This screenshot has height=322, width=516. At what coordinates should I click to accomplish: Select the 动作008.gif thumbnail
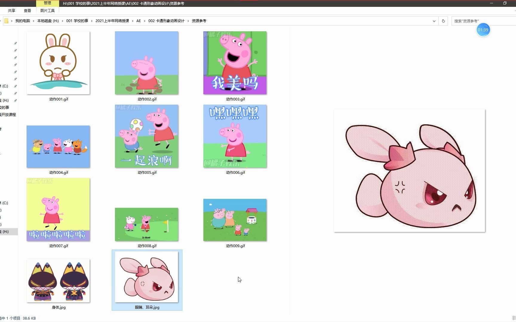(x=147, y=225)
